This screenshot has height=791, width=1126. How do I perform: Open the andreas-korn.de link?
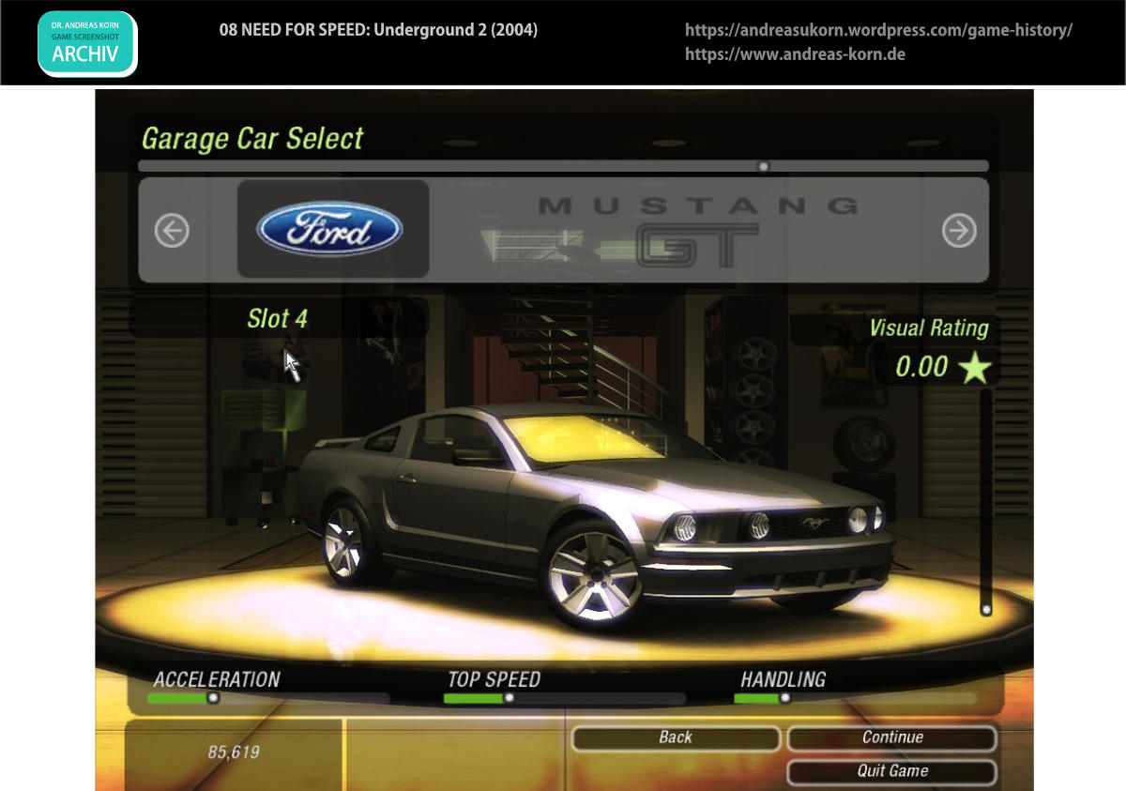(795, 54)
